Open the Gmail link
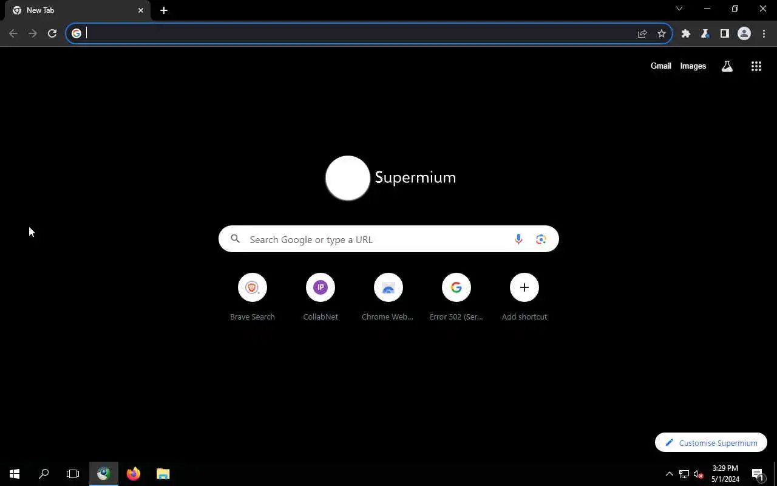Image resolution: width=777 pixels, height=486 pixels. click(x=661, y=66)
